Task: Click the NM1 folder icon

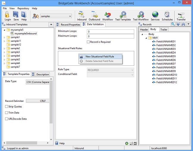Action: coord(150,38)
